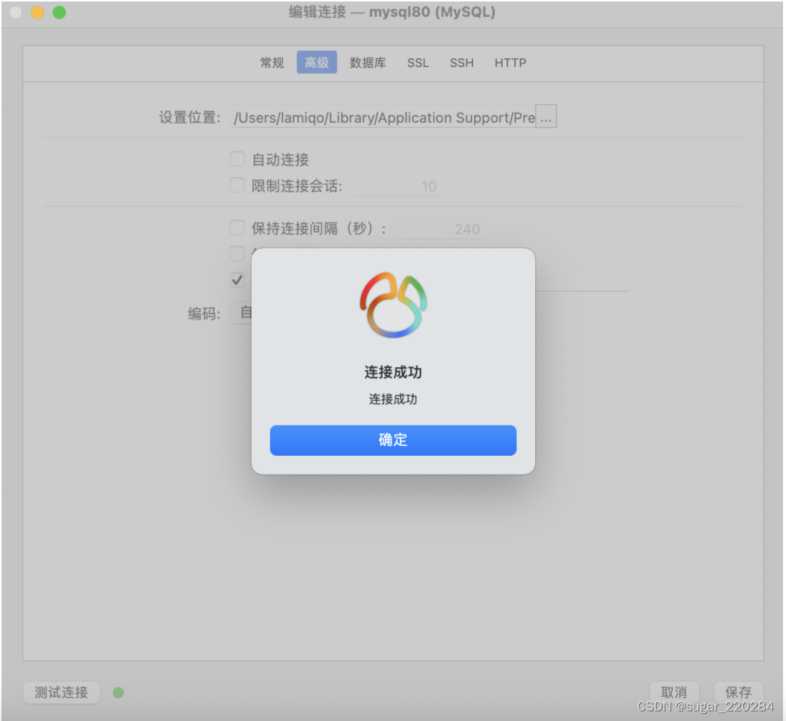Check the 限制连接会话 option
This screenshot has height=721, width=786.
(237, 185)
